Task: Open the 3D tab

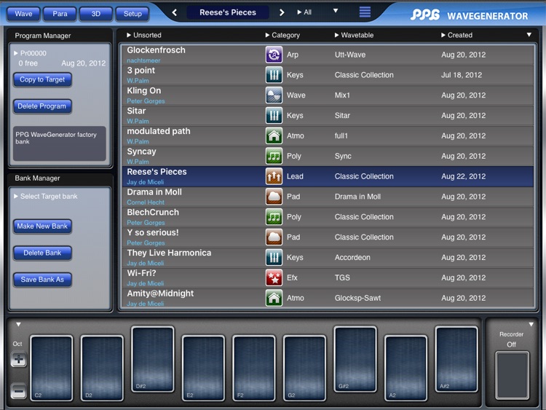Action: [96, 14]
